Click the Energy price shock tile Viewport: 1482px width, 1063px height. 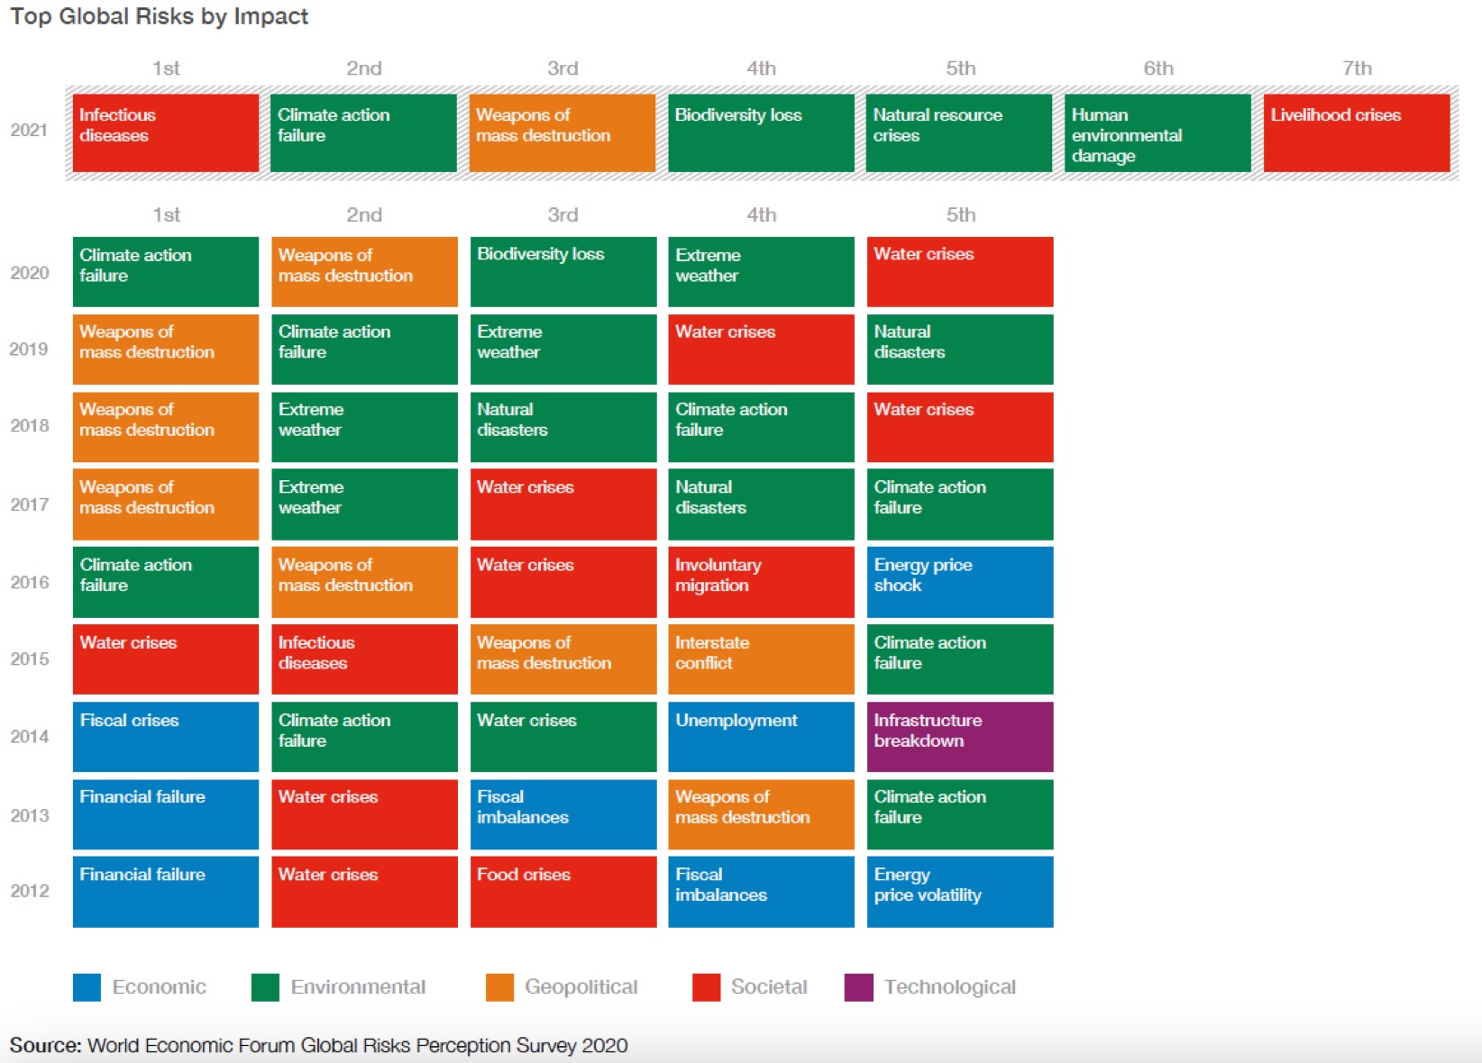959,581
